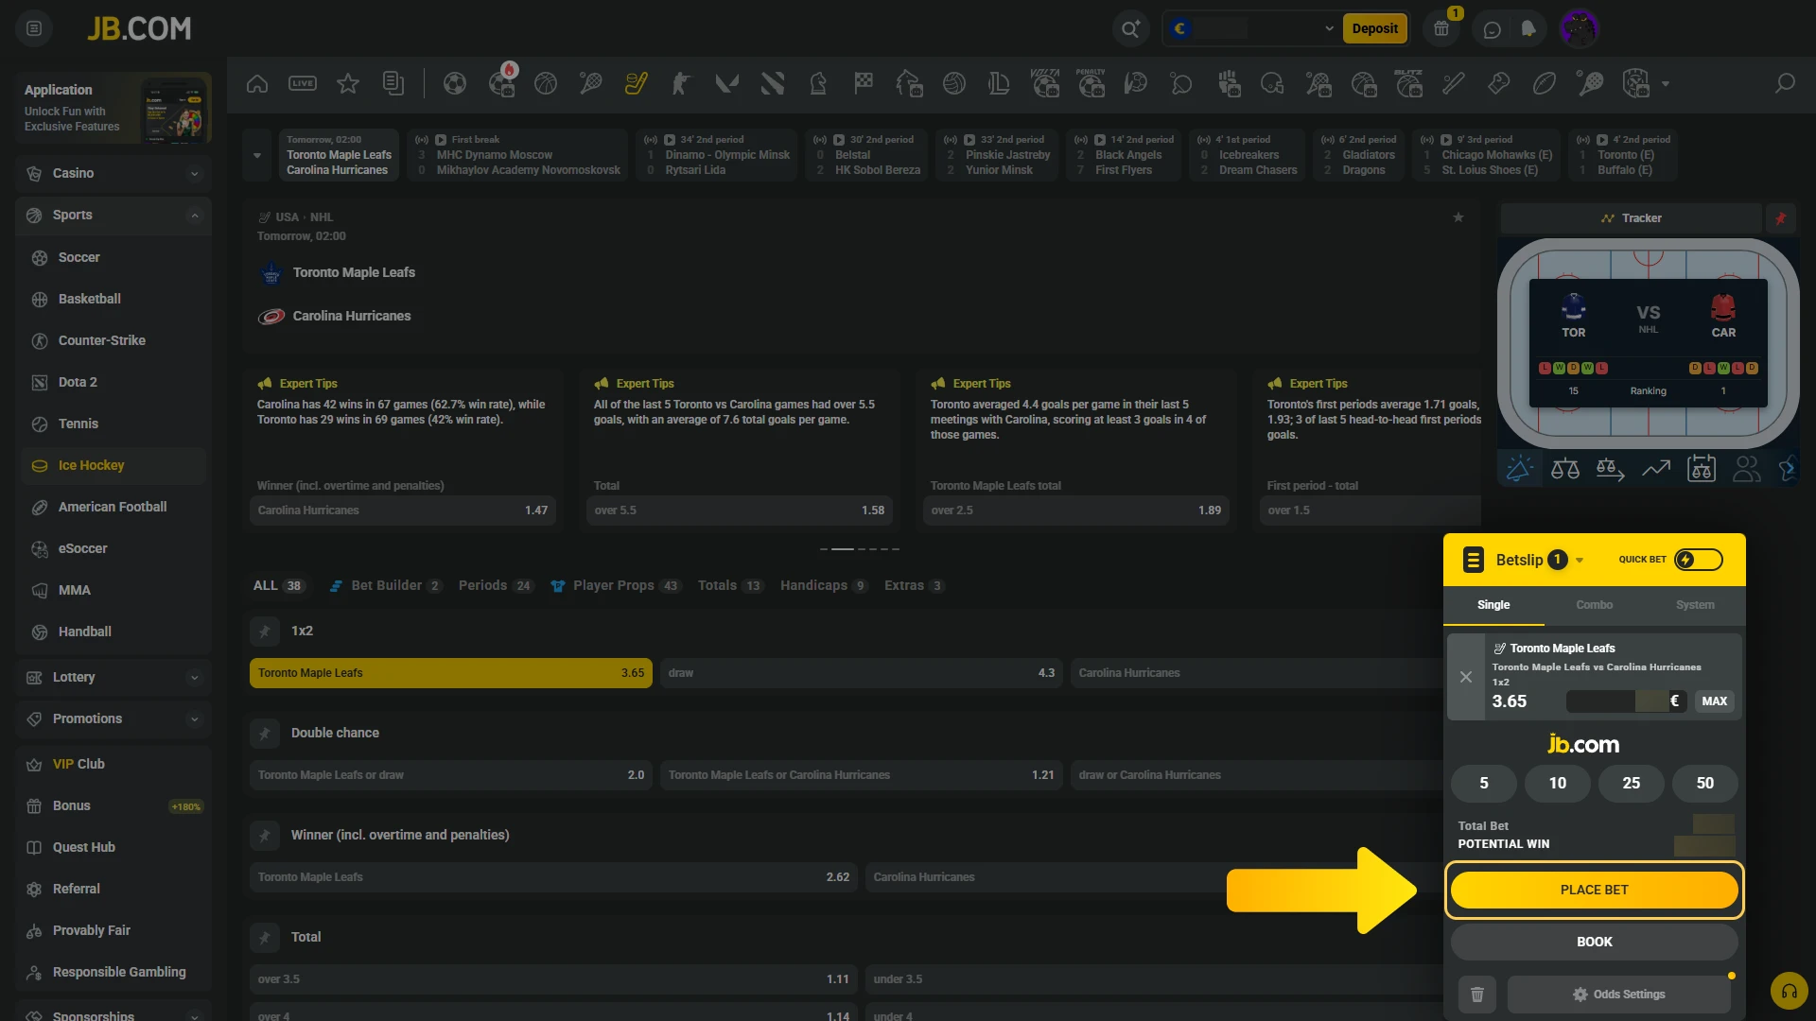Choose the 25 quick stake chip
Screen dimensions: 1816x1021
(1632, 783)
